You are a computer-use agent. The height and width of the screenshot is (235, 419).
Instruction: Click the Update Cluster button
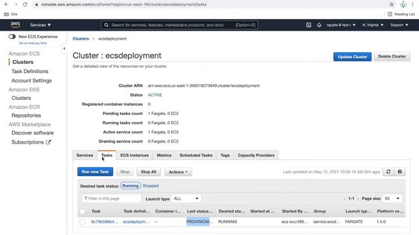point(352,57)
